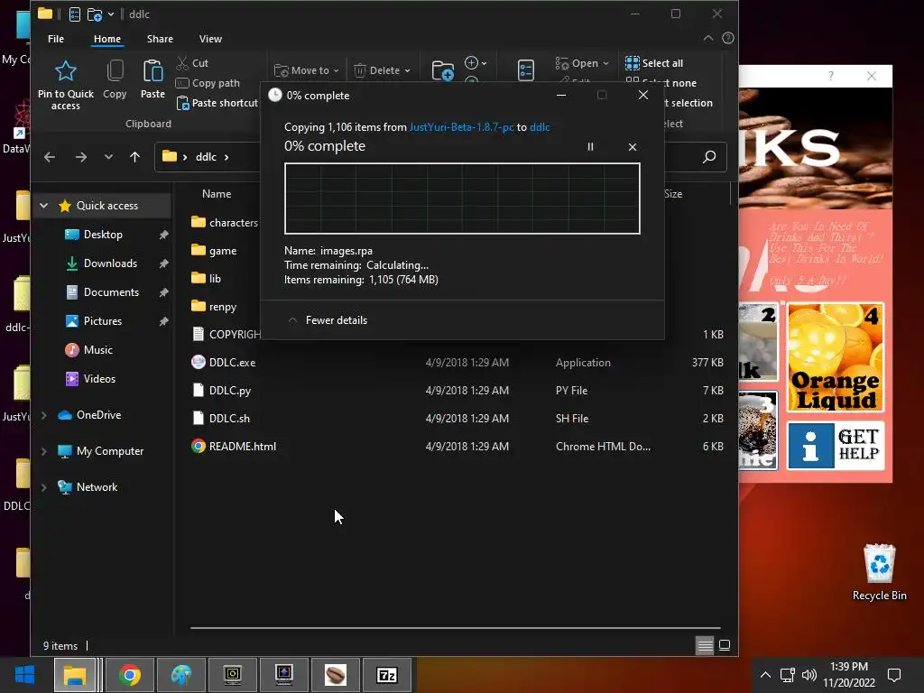Click the volume speaker tray icon

click(x=809, y=675)
